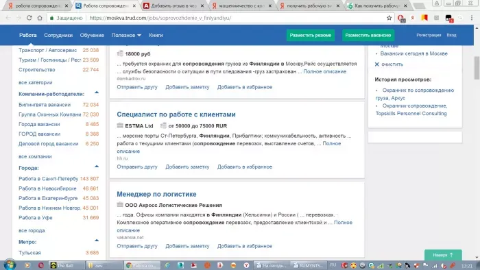Open the 'лич' folder taskbar item

[x=104, y=265]
